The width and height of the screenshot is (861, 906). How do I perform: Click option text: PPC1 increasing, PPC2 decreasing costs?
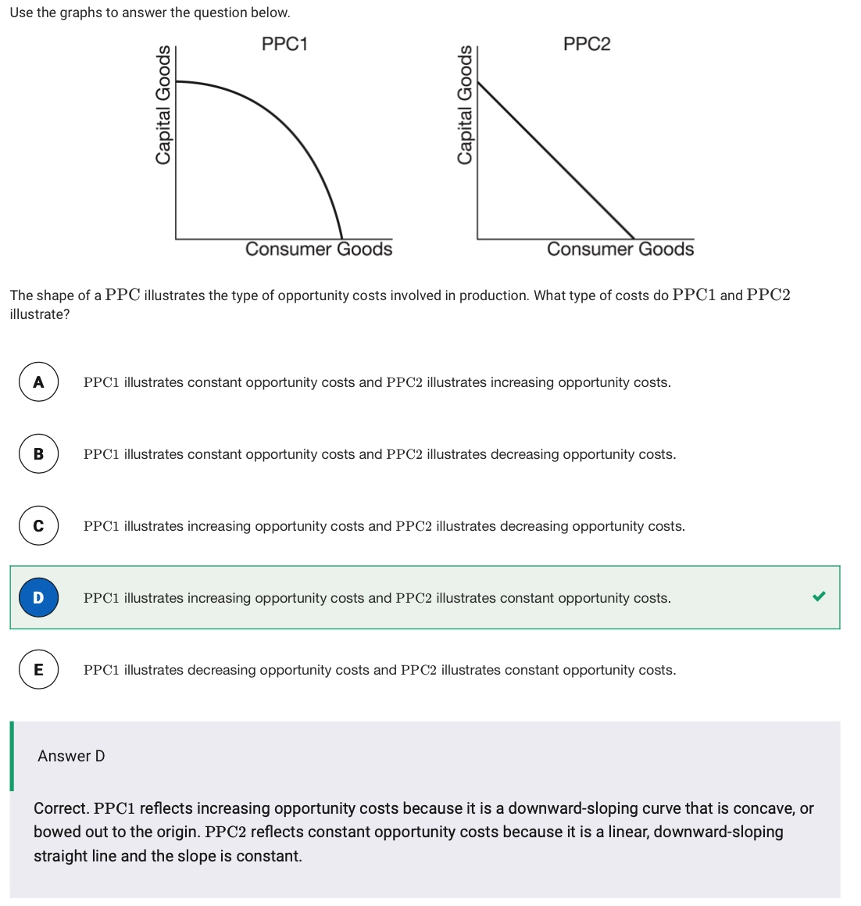384,526
